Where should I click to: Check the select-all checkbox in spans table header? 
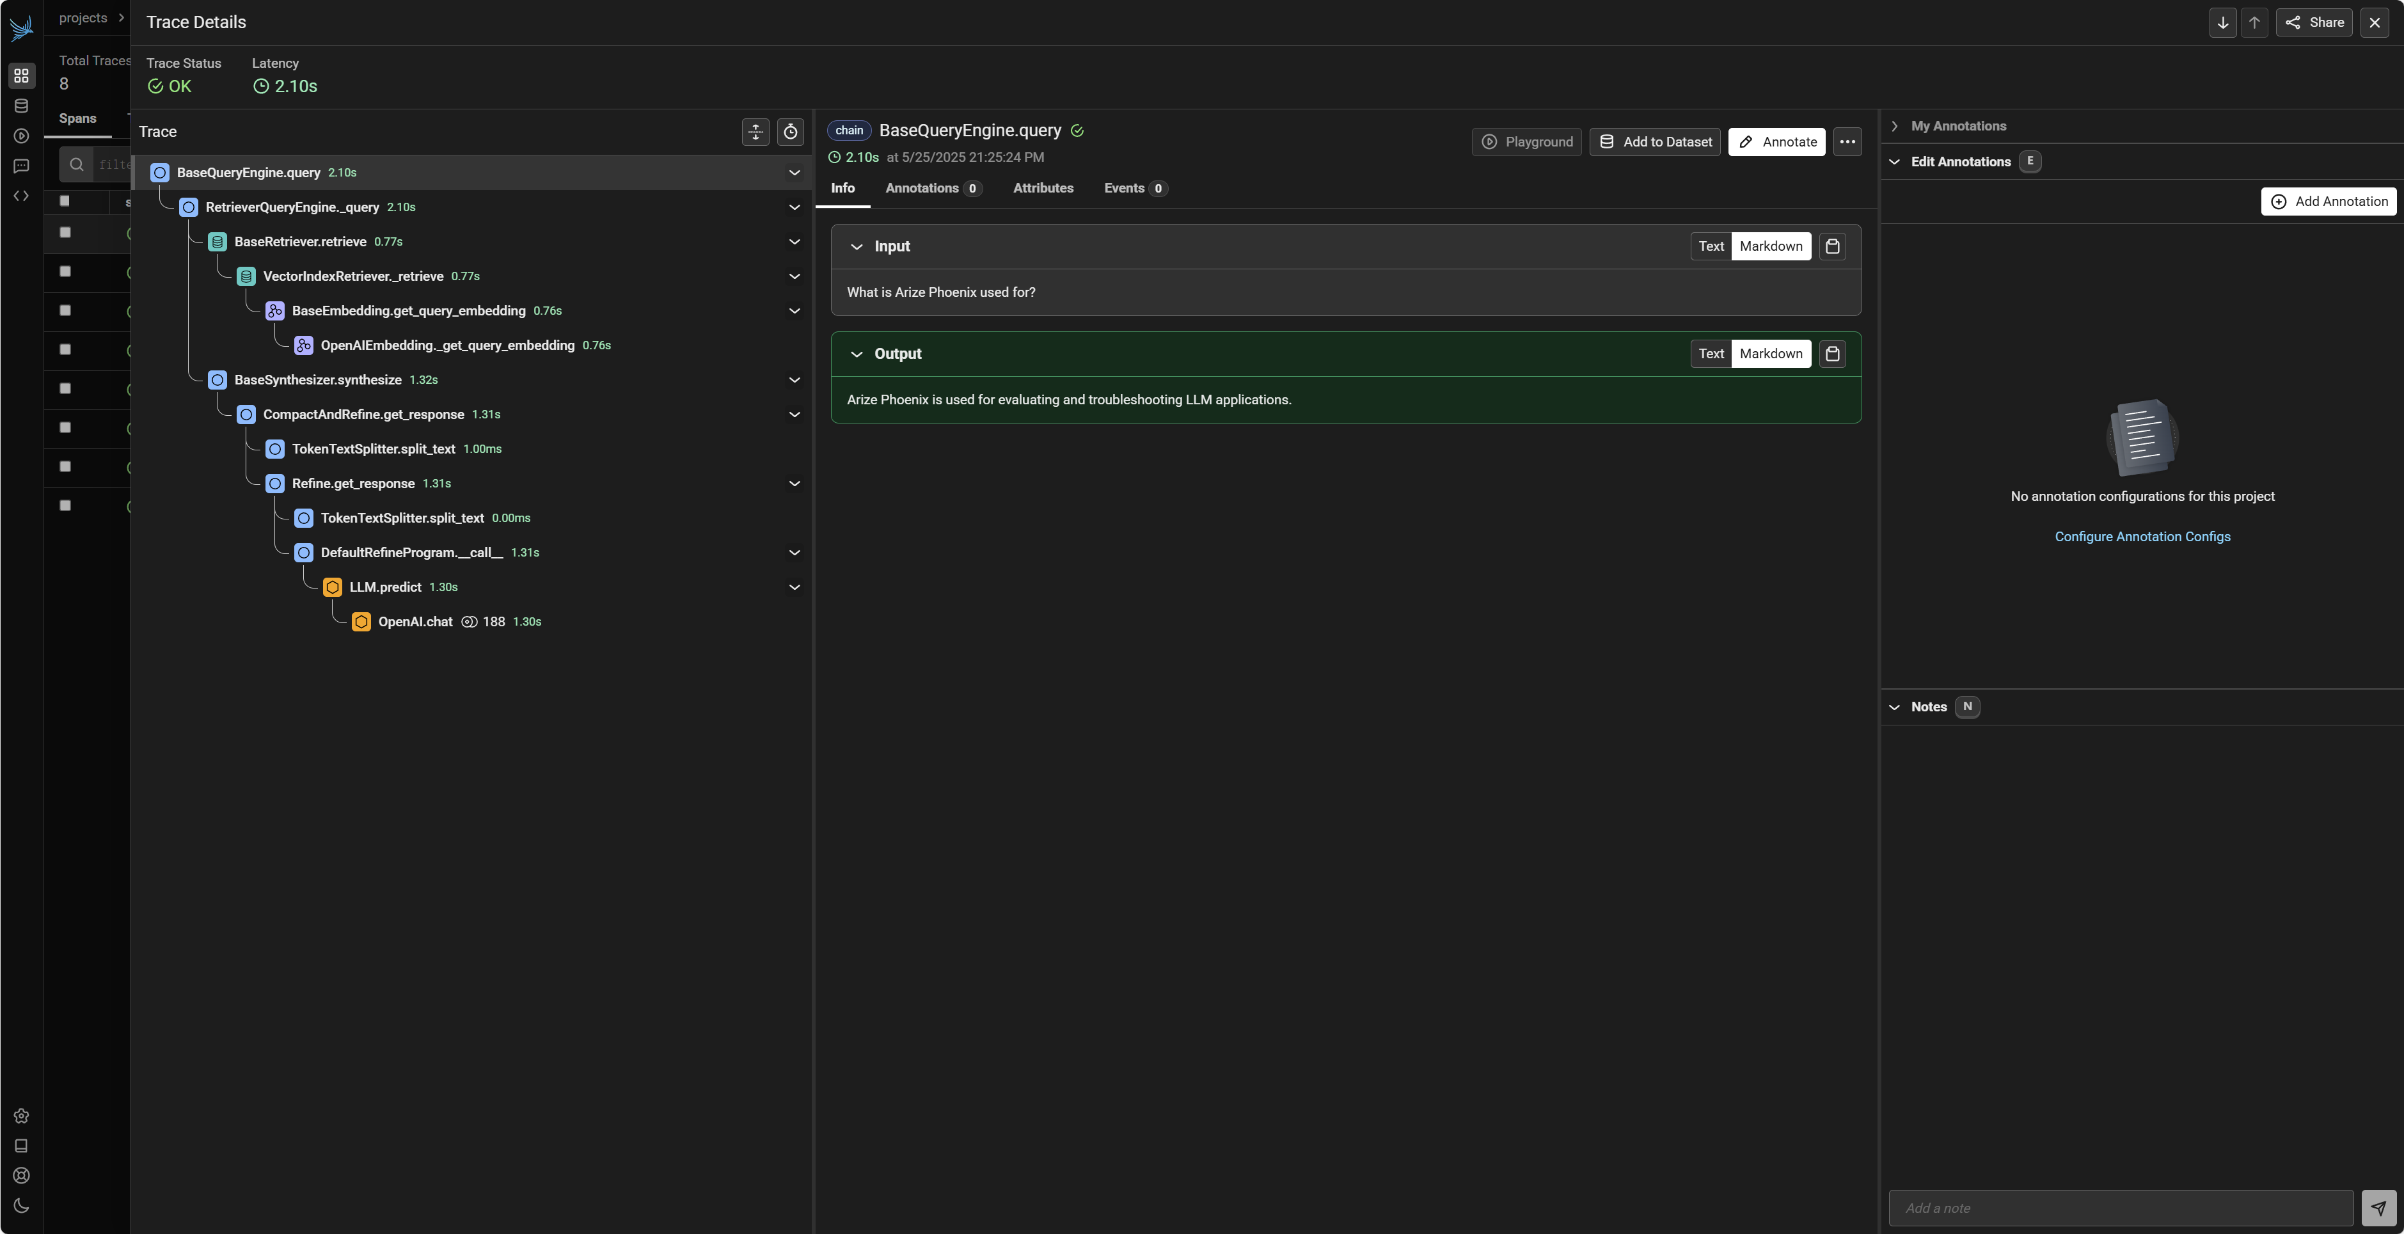tap(65, 201)
